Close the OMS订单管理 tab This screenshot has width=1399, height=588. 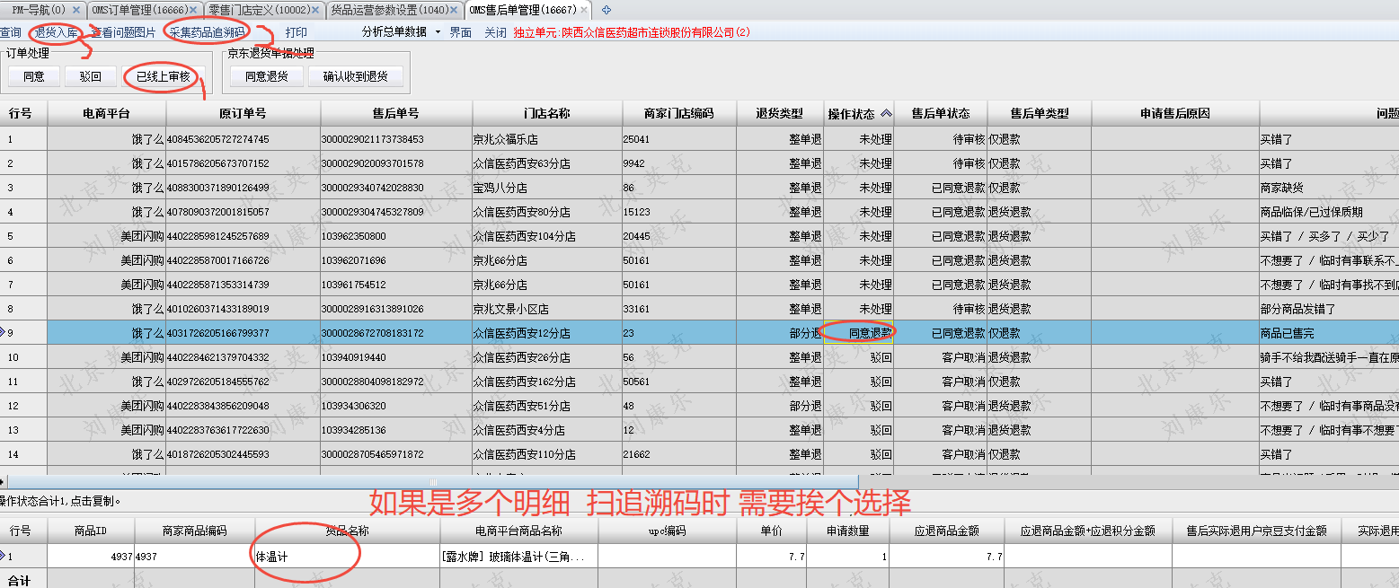tap(195, 10)
